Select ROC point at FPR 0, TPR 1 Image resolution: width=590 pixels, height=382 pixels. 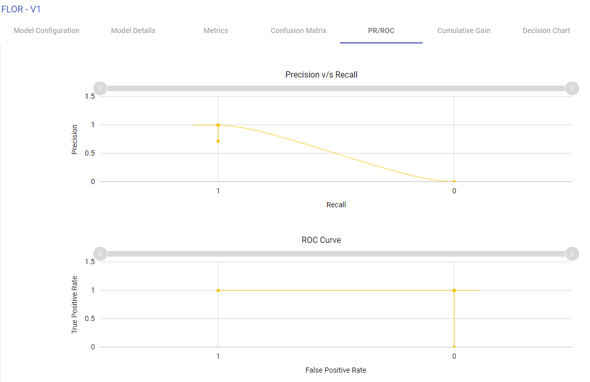pyautogui.click(x=454, y=291)
